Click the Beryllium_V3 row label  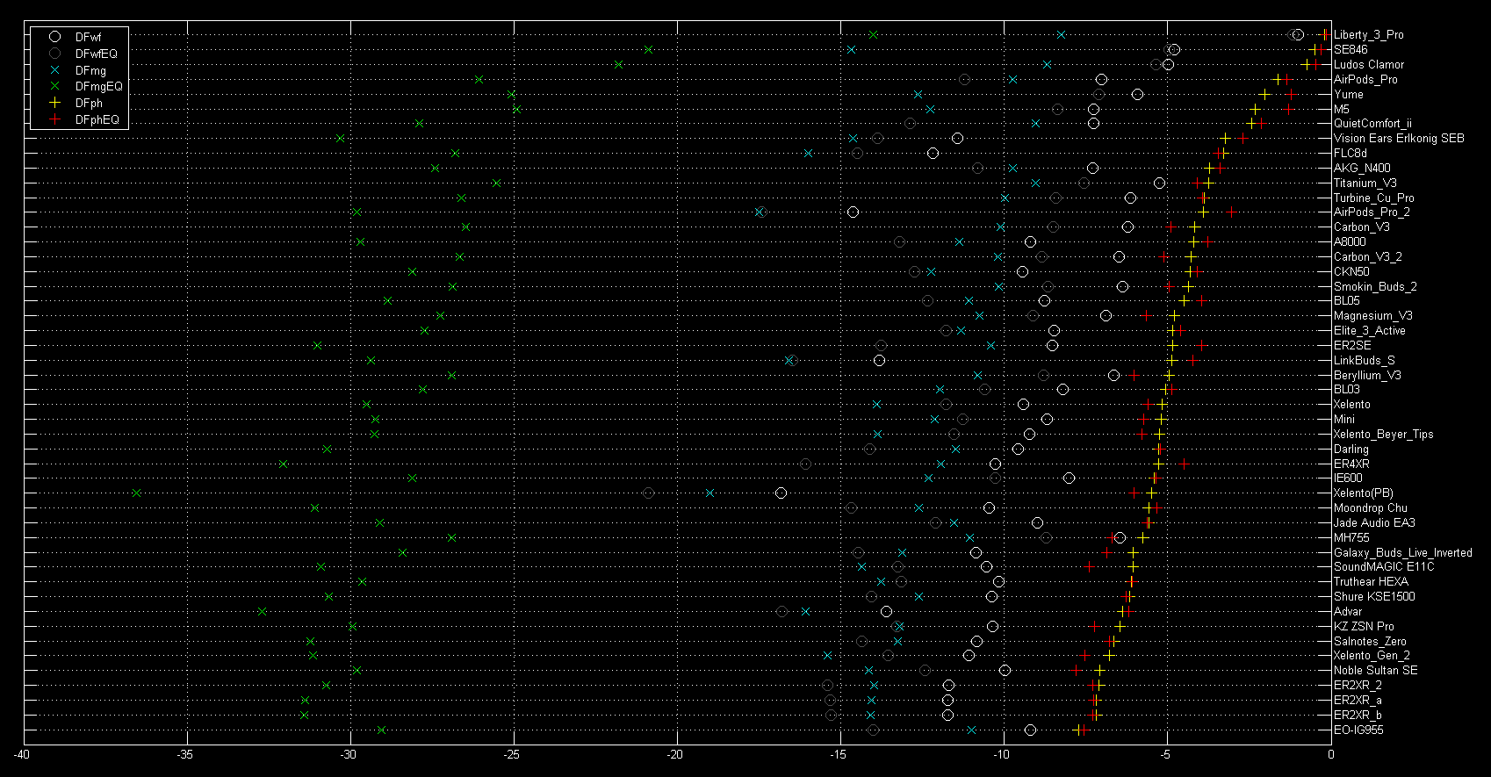pyautogui.click(x=1368, y=376)
